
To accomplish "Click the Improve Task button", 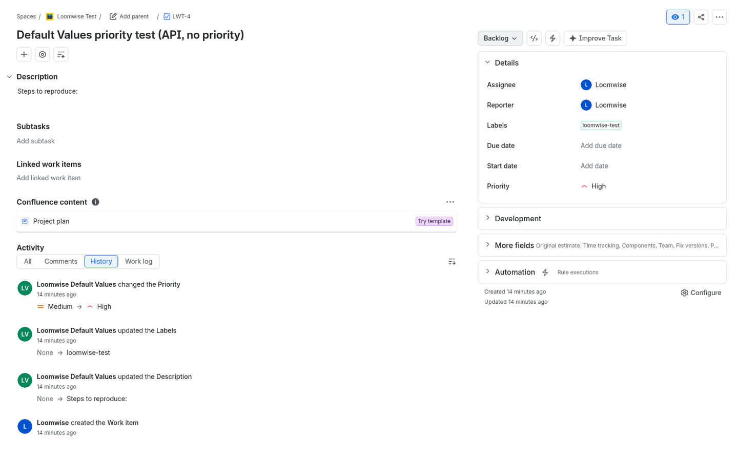I will click(x=595, y=38).
